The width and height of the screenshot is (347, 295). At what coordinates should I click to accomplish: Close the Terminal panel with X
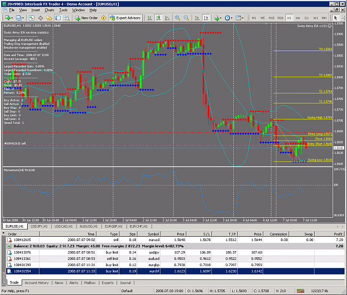click(3, 233)
